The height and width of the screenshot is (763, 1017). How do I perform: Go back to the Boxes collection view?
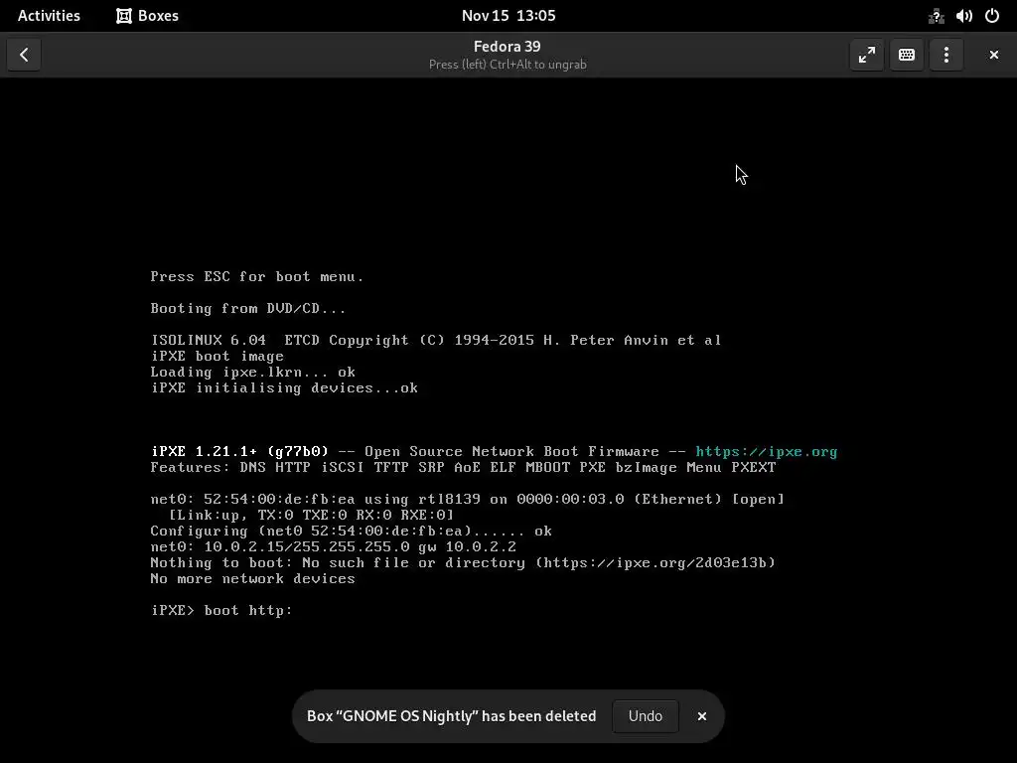coord(24,55)
